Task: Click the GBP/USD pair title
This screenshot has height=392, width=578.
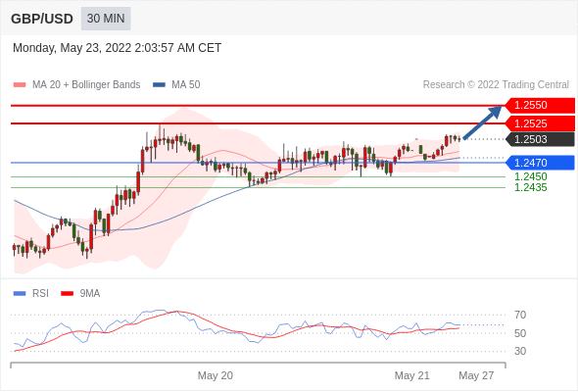Action: click(42, 19)
